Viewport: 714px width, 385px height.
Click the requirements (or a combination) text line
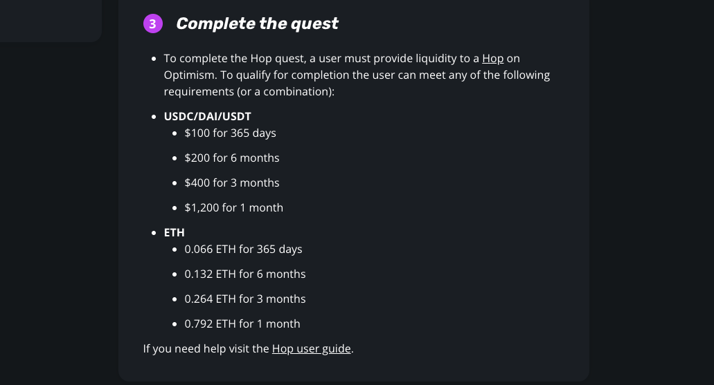pos(249,91)
